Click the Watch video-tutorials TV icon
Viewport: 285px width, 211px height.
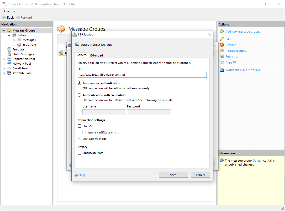click(222, 70)
